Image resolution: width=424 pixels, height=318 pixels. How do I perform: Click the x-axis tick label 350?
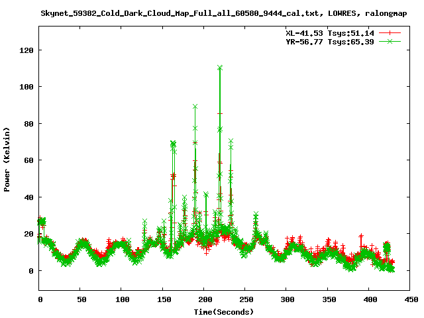pyautogui.click(x=329, y=299)
